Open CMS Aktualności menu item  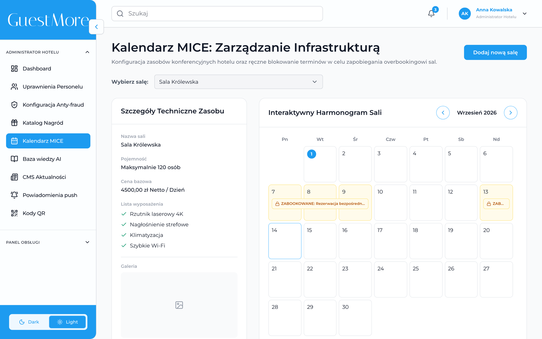tap(48, 177)
